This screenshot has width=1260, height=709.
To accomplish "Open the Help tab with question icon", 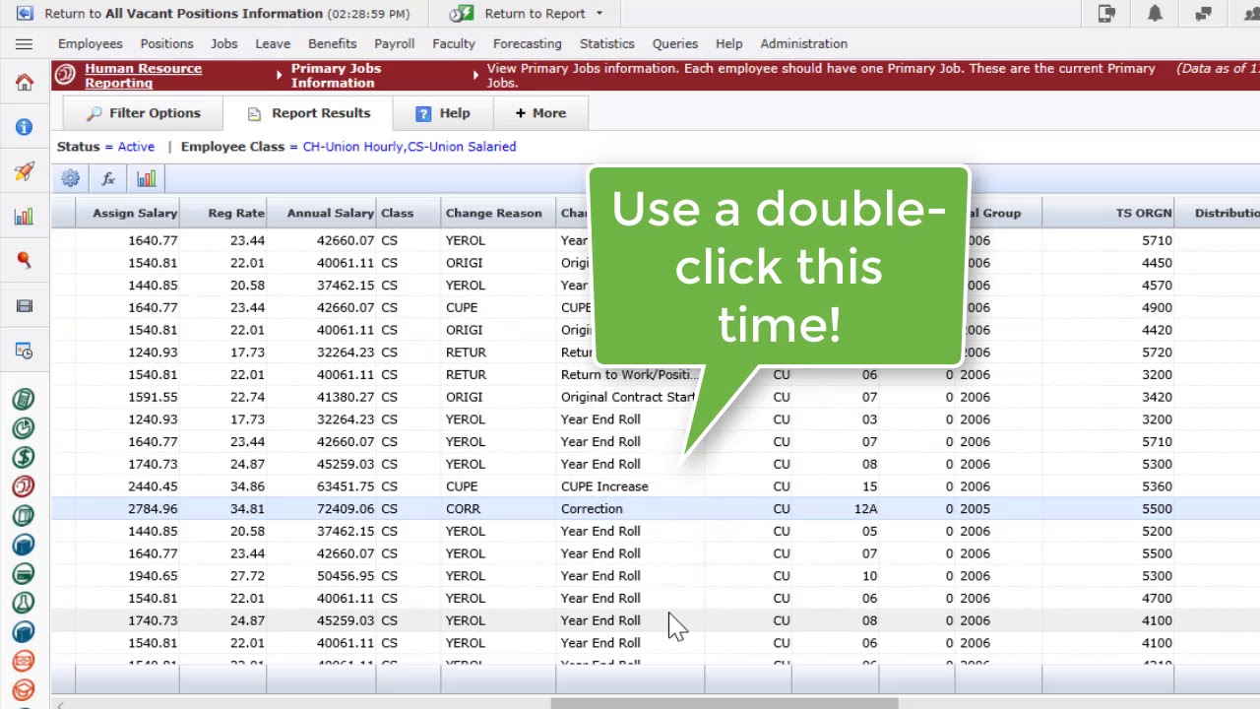I will click(443, 113).
